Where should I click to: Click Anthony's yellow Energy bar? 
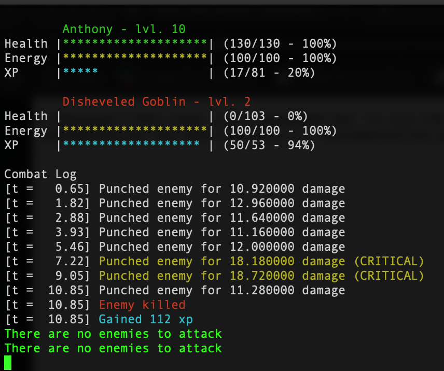click(x=135, y=59)
